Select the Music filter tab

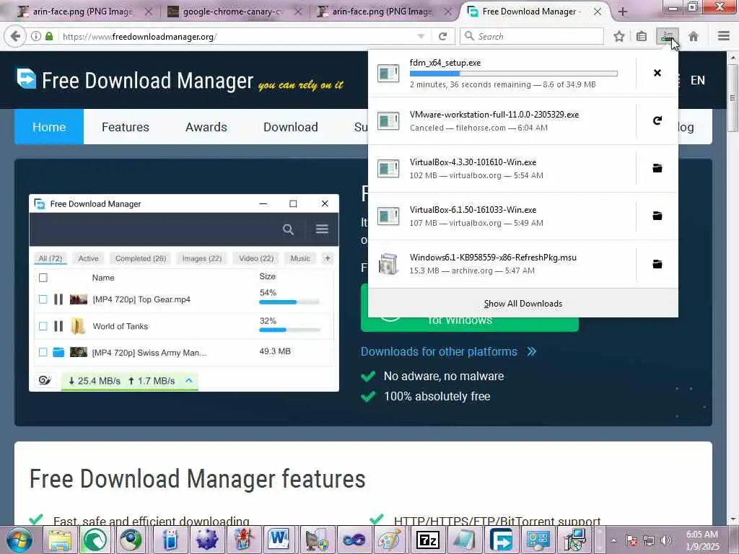point(300,258)
